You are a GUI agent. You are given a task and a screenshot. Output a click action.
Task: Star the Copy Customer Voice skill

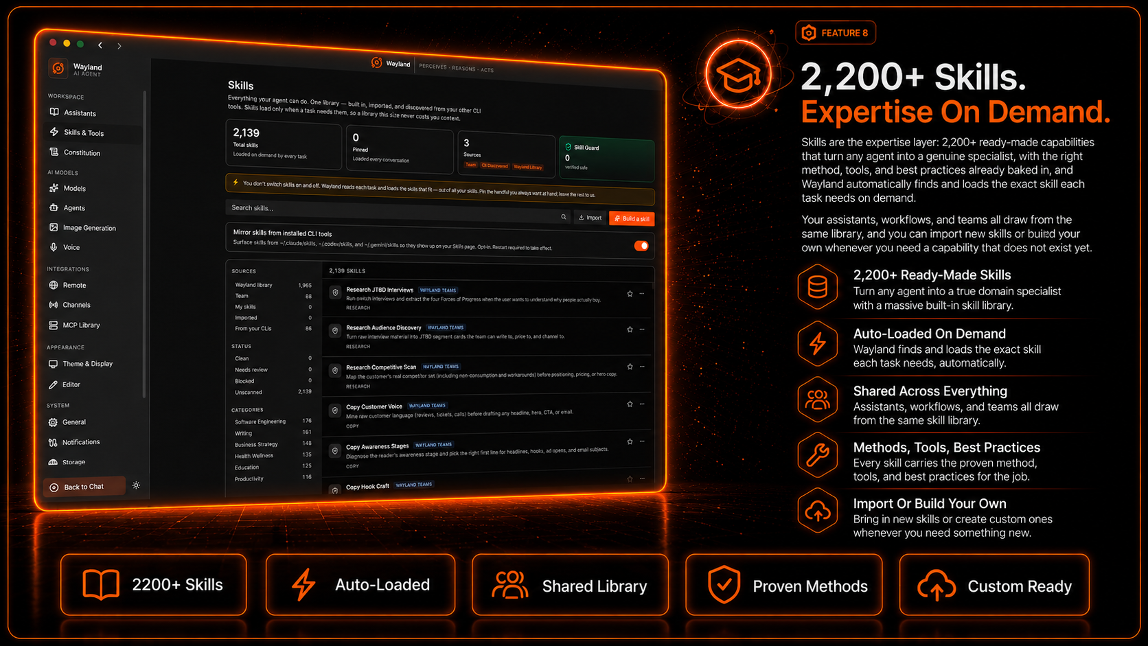pos(630,404)
